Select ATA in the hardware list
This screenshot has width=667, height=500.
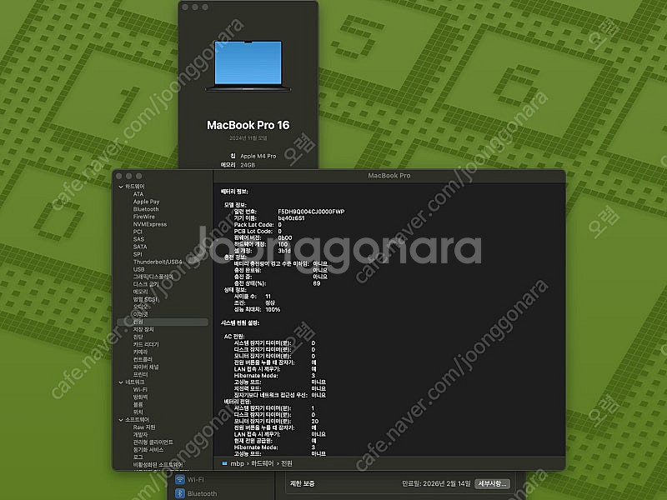(138, 194)
